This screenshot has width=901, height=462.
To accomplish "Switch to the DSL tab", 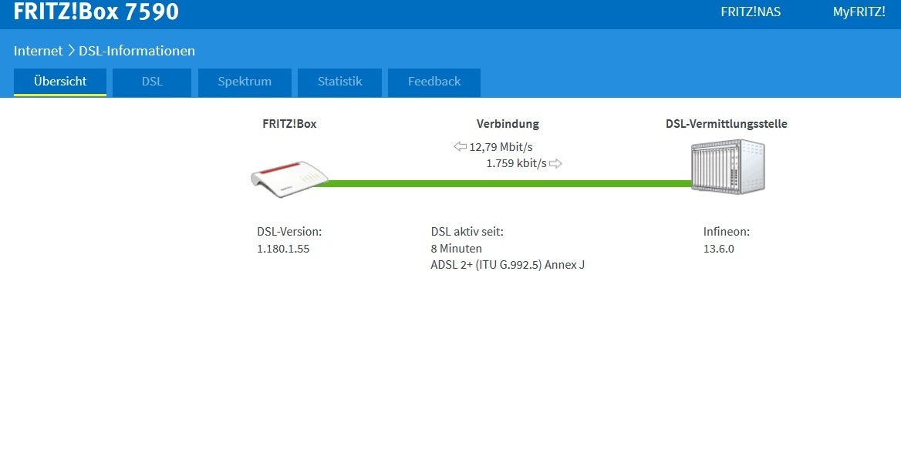I will [x=152, y=82].
